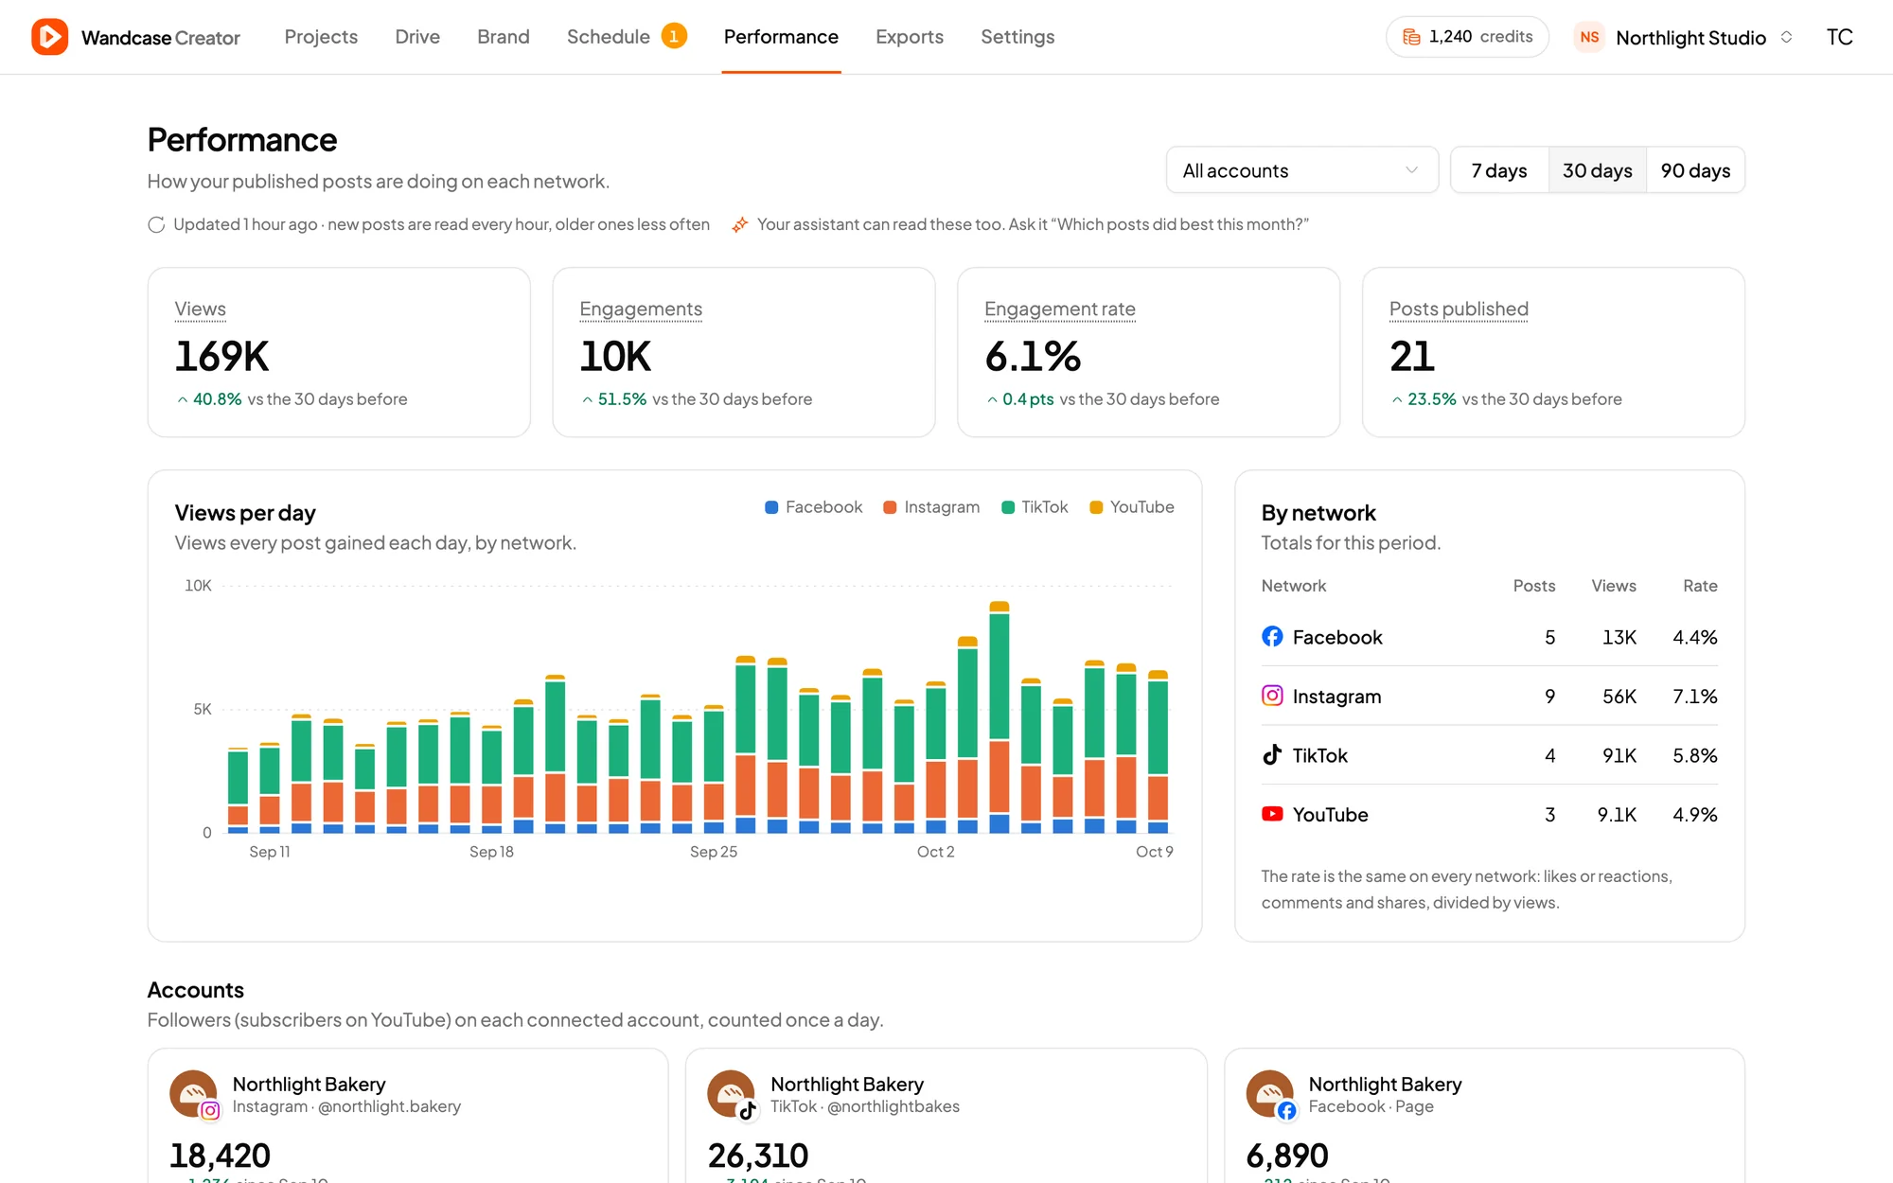Toggle YouTube series in chart legend

pos(1132,507)
